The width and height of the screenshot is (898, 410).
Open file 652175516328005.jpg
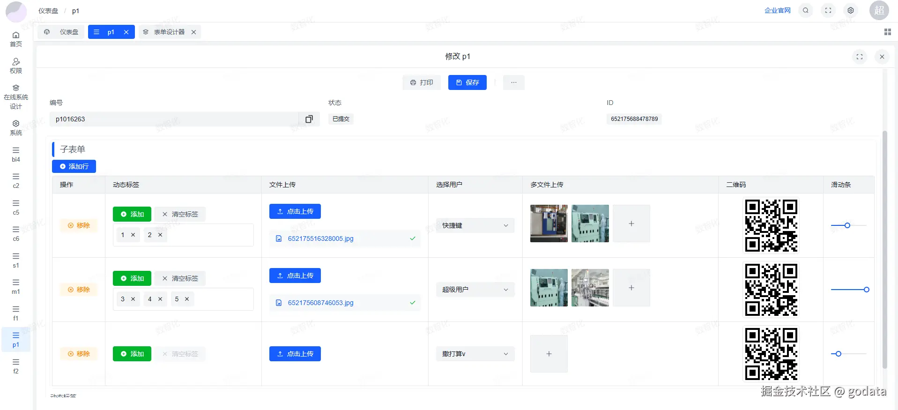click(x=321, y=239)
